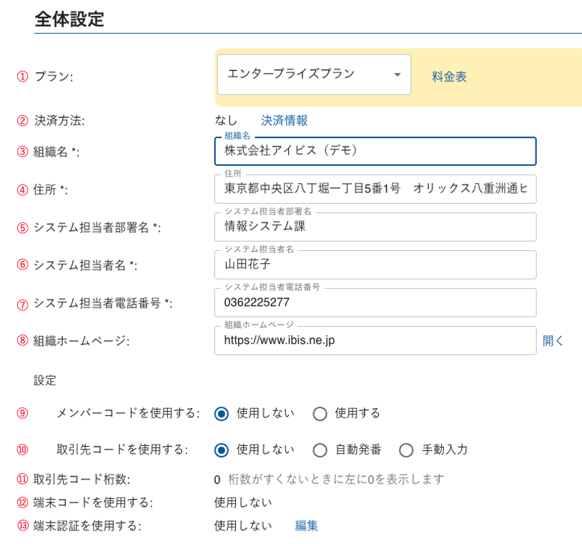Click the circled number 1 marker
The height and width of the screenshot is (544, 582).
[22, 76]
